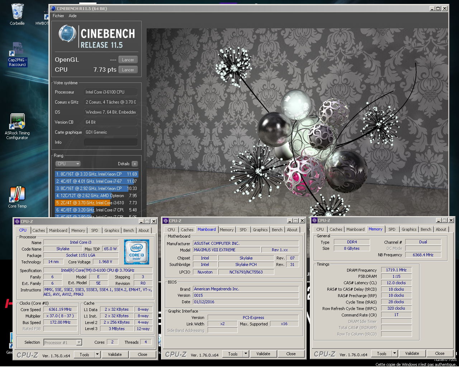
Task: Open About tab in left CPU-Z window
Action: tap(144, 230)
